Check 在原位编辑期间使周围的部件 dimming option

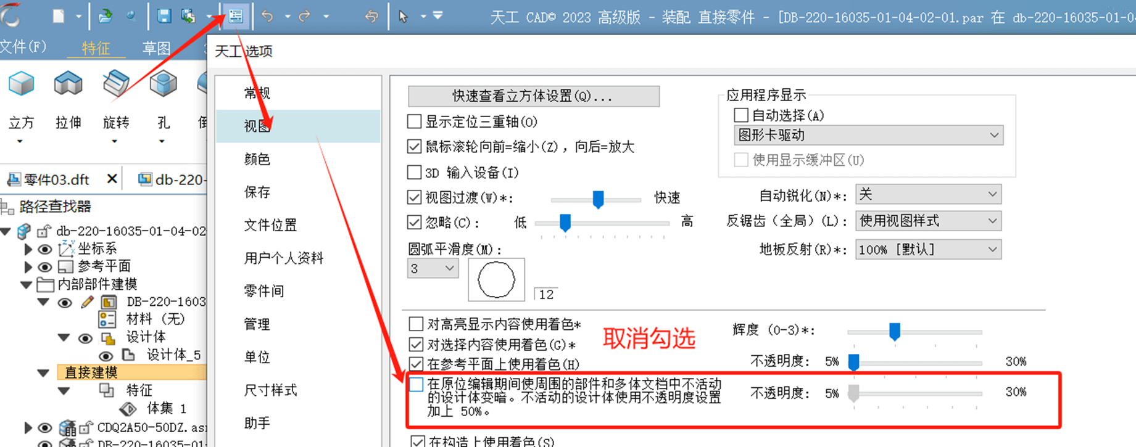[417, 385]
